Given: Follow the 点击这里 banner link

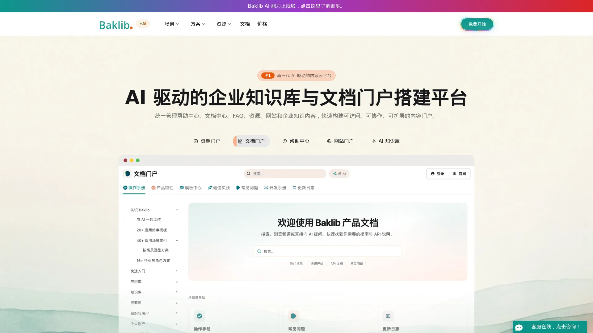Looking at the screenshot, I should coord(310,6).
